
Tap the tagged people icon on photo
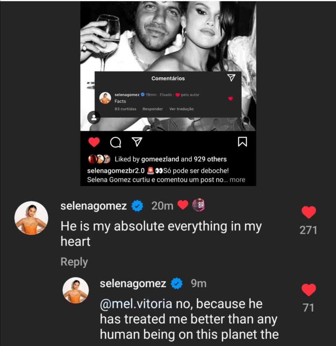pyautogui.click(x=94, y=117)
